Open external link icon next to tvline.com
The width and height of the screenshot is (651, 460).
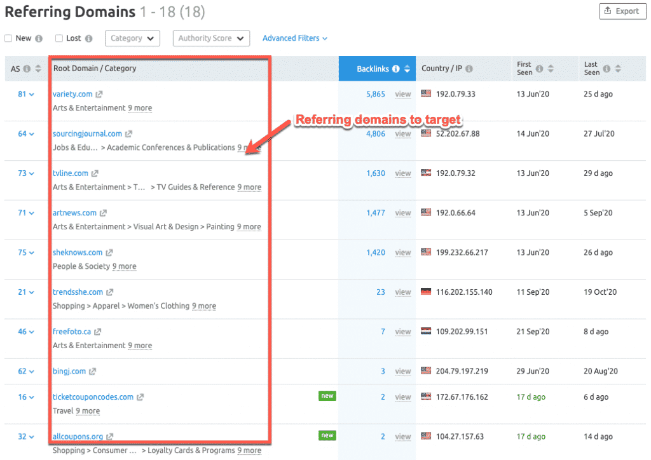pyautogui.click(x=95, y=173)
